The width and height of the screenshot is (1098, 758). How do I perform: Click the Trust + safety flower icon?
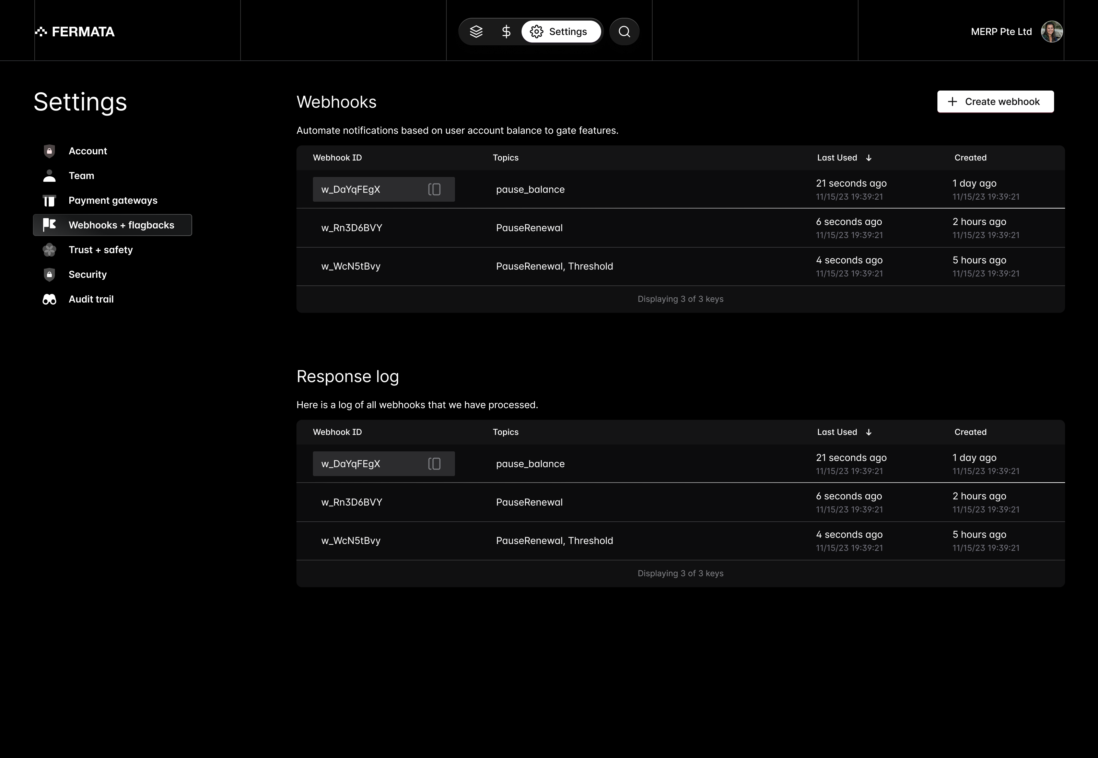pyautogui.click(x=49, y=249)
